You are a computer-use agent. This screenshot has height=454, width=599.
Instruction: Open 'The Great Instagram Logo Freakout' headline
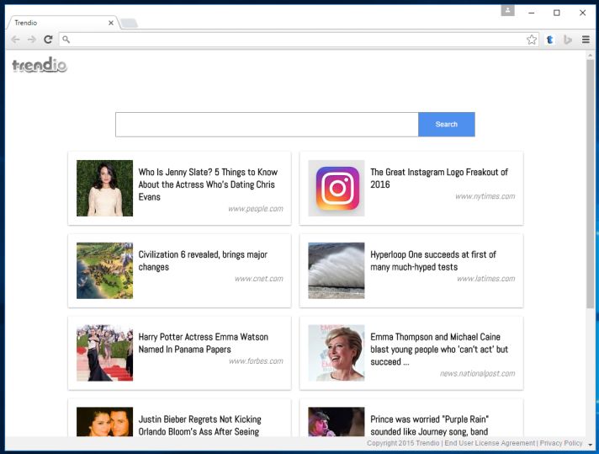coord(439,179)
